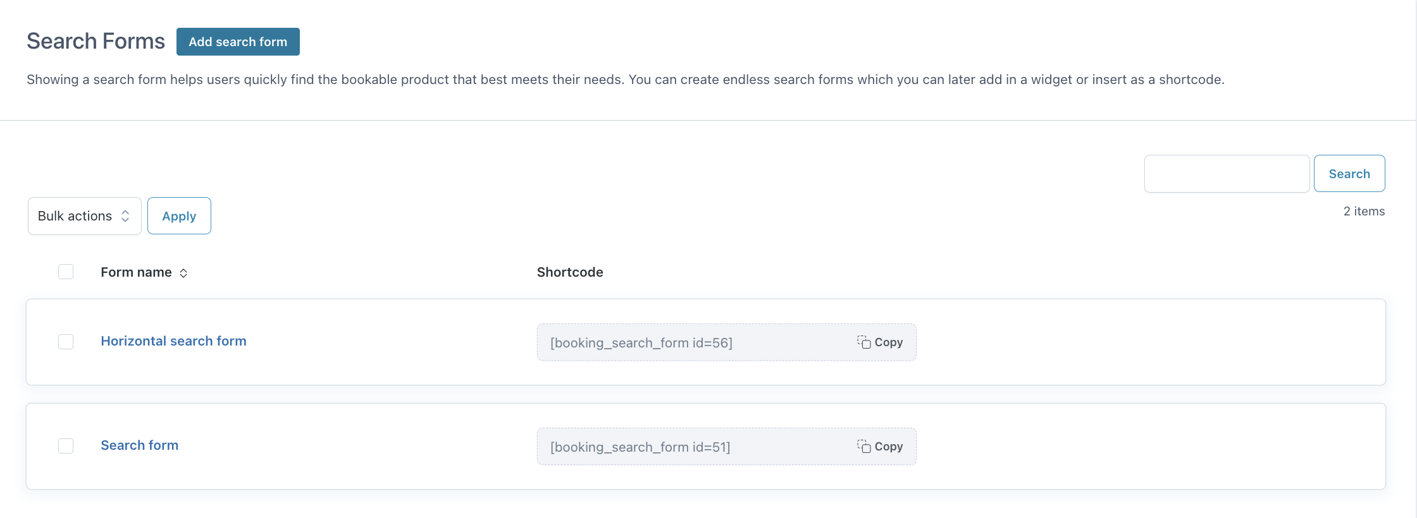
Task: Copy shortcode for form id=51
Action: [x=880, y=447]
